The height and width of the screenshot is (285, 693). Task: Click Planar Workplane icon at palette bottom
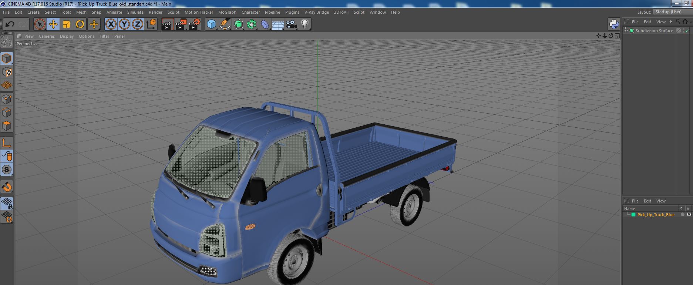[x=7, y=217]
